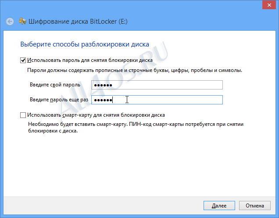This screenshot has width=279, height=218.
Task: Click the 'Далее' button
Action: pos(219,206)
